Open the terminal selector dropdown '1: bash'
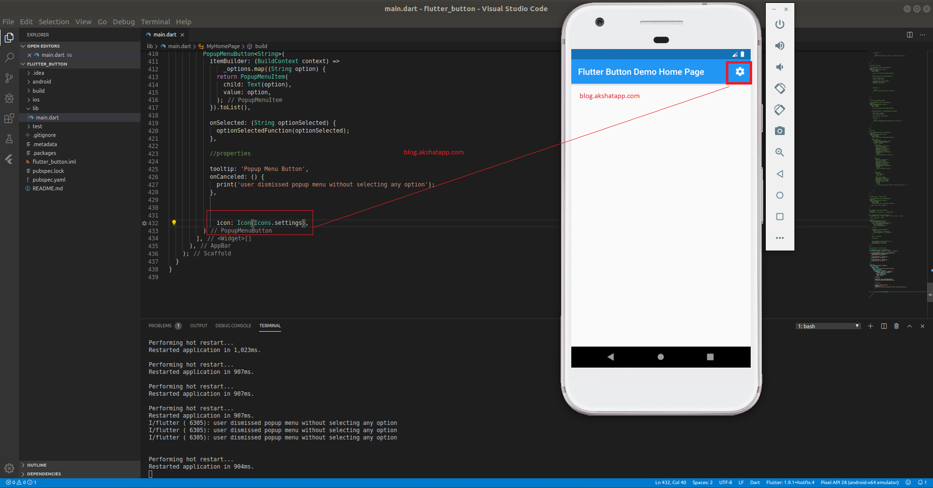This screenshot has width=933, height=488. tap(828, 326)
